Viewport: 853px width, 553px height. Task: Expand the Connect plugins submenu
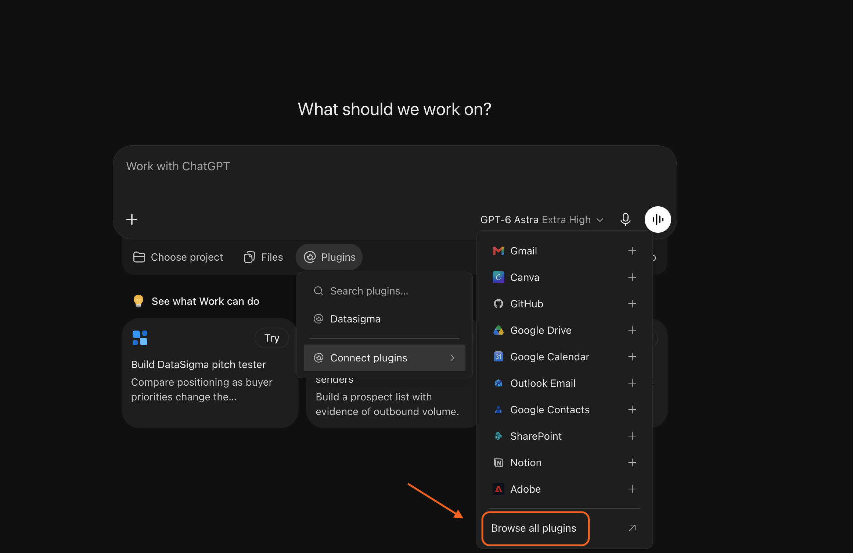point(384,358)
